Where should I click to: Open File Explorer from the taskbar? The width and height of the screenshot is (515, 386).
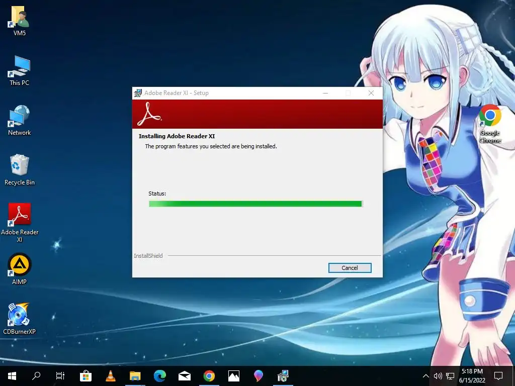coord(135,376)
